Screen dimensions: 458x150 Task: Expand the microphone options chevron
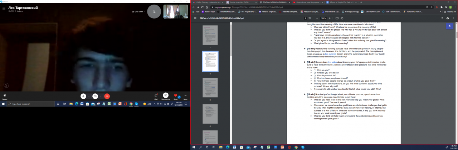tap(88, 96)
